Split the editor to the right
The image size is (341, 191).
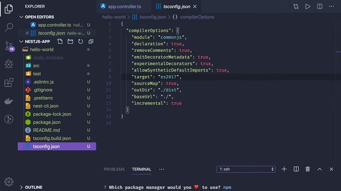320,6
